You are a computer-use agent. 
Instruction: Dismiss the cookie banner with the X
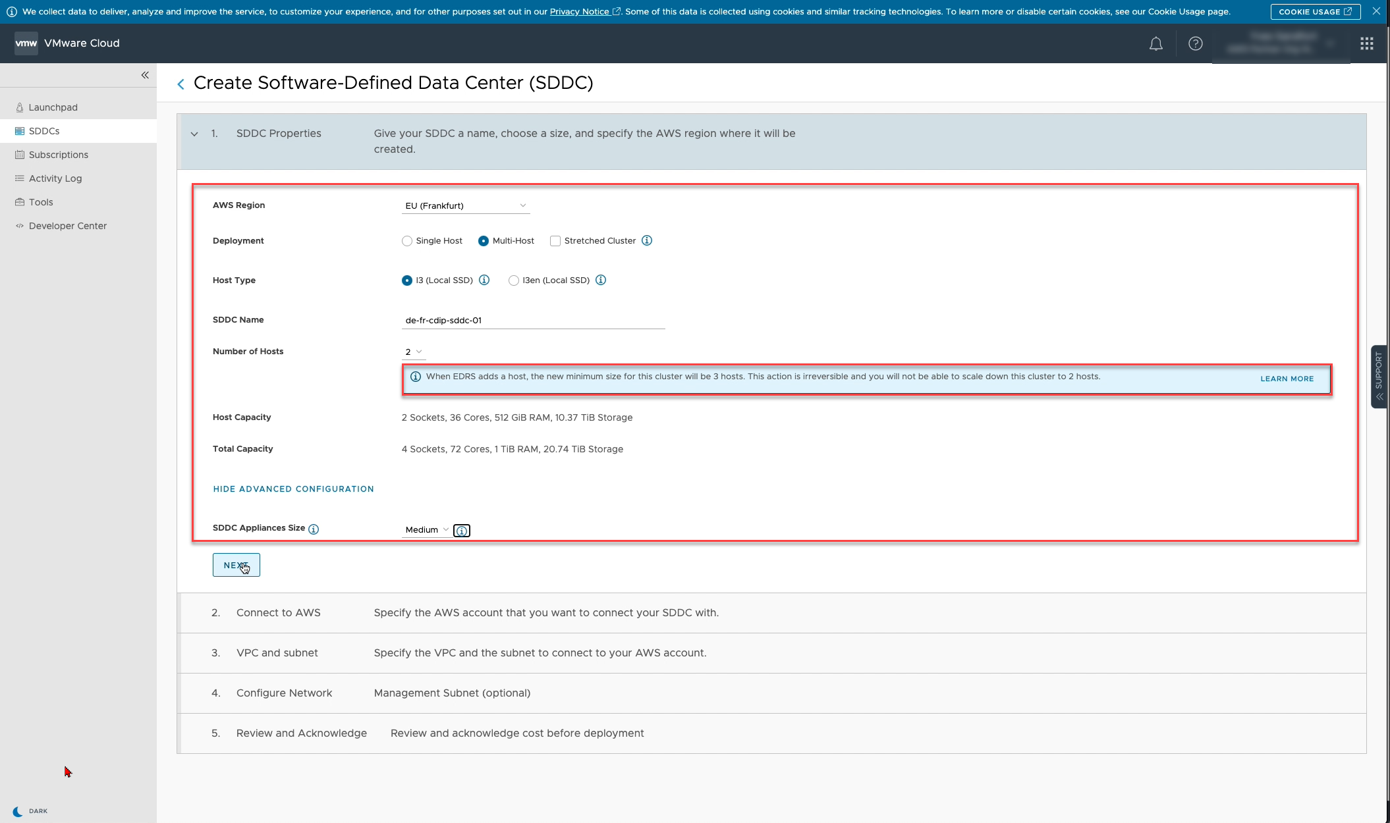[1376, 11]
